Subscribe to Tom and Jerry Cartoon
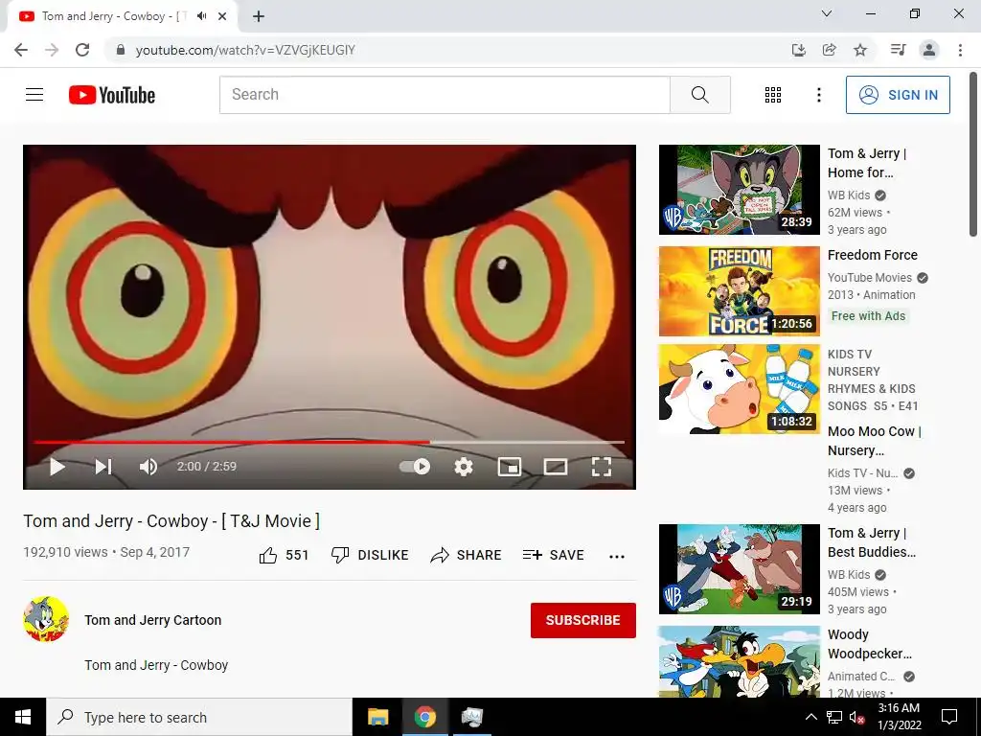The height and width of the screenshot is (736, 981). pos(583,620)
